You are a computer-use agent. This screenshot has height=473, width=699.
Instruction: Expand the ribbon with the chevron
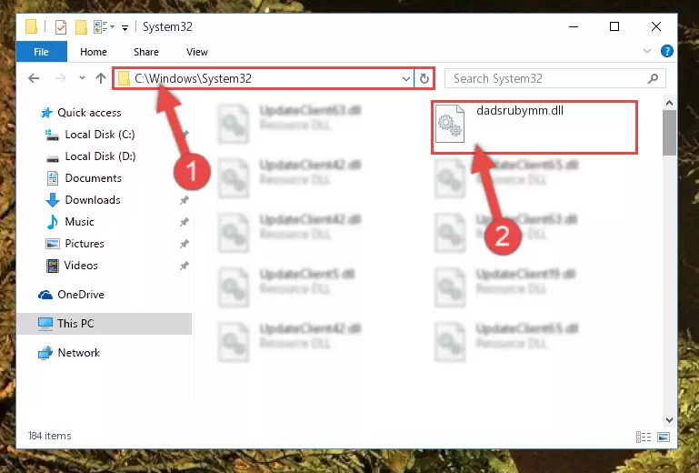coord(647,51)
